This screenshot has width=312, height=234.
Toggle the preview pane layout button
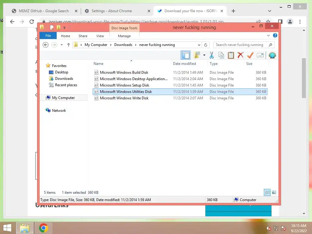[186, 55]
